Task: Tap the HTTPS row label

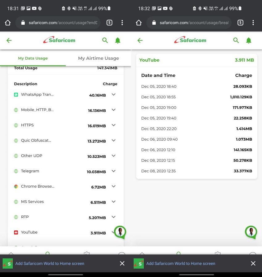Action: pos(27,125)
